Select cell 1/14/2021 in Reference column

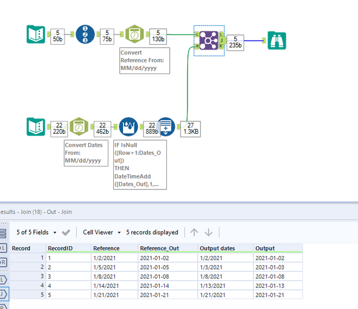tap(114, 286)
